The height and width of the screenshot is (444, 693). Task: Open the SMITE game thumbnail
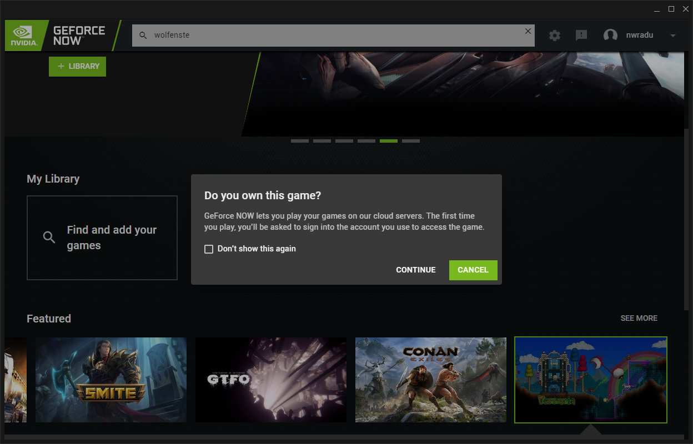(x=111, y=380)
